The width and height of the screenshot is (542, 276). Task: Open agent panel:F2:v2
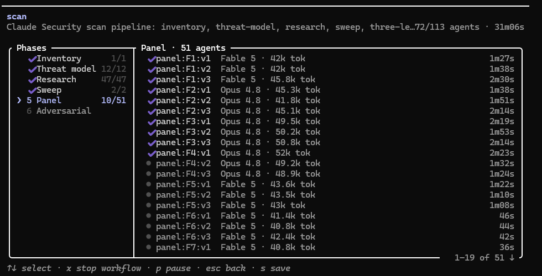(x=331, y=100)
